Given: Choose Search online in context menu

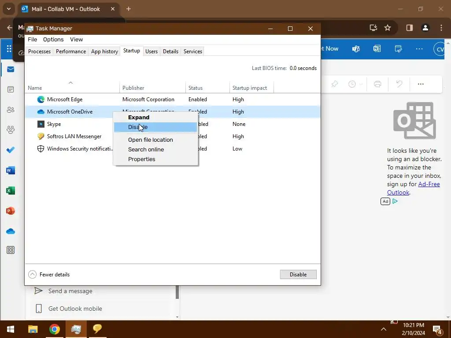Looking at the screenshot, I should point(155,150).
